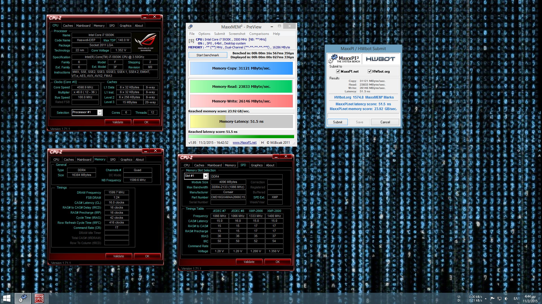This screenshot has height=304, width=542.
Task: Show hidden tray icons arrow
Action: coord(486,299)
